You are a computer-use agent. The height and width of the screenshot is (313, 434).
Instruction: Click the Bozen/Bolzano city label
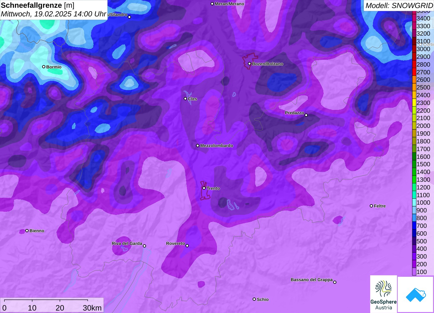pyautogui.click(x=268, y=64)
